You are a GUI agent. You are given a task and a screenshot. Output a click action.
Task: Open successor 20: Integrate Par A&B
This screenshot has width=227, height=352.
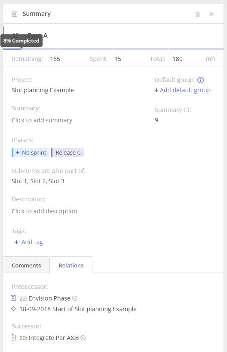click(49, 338)
